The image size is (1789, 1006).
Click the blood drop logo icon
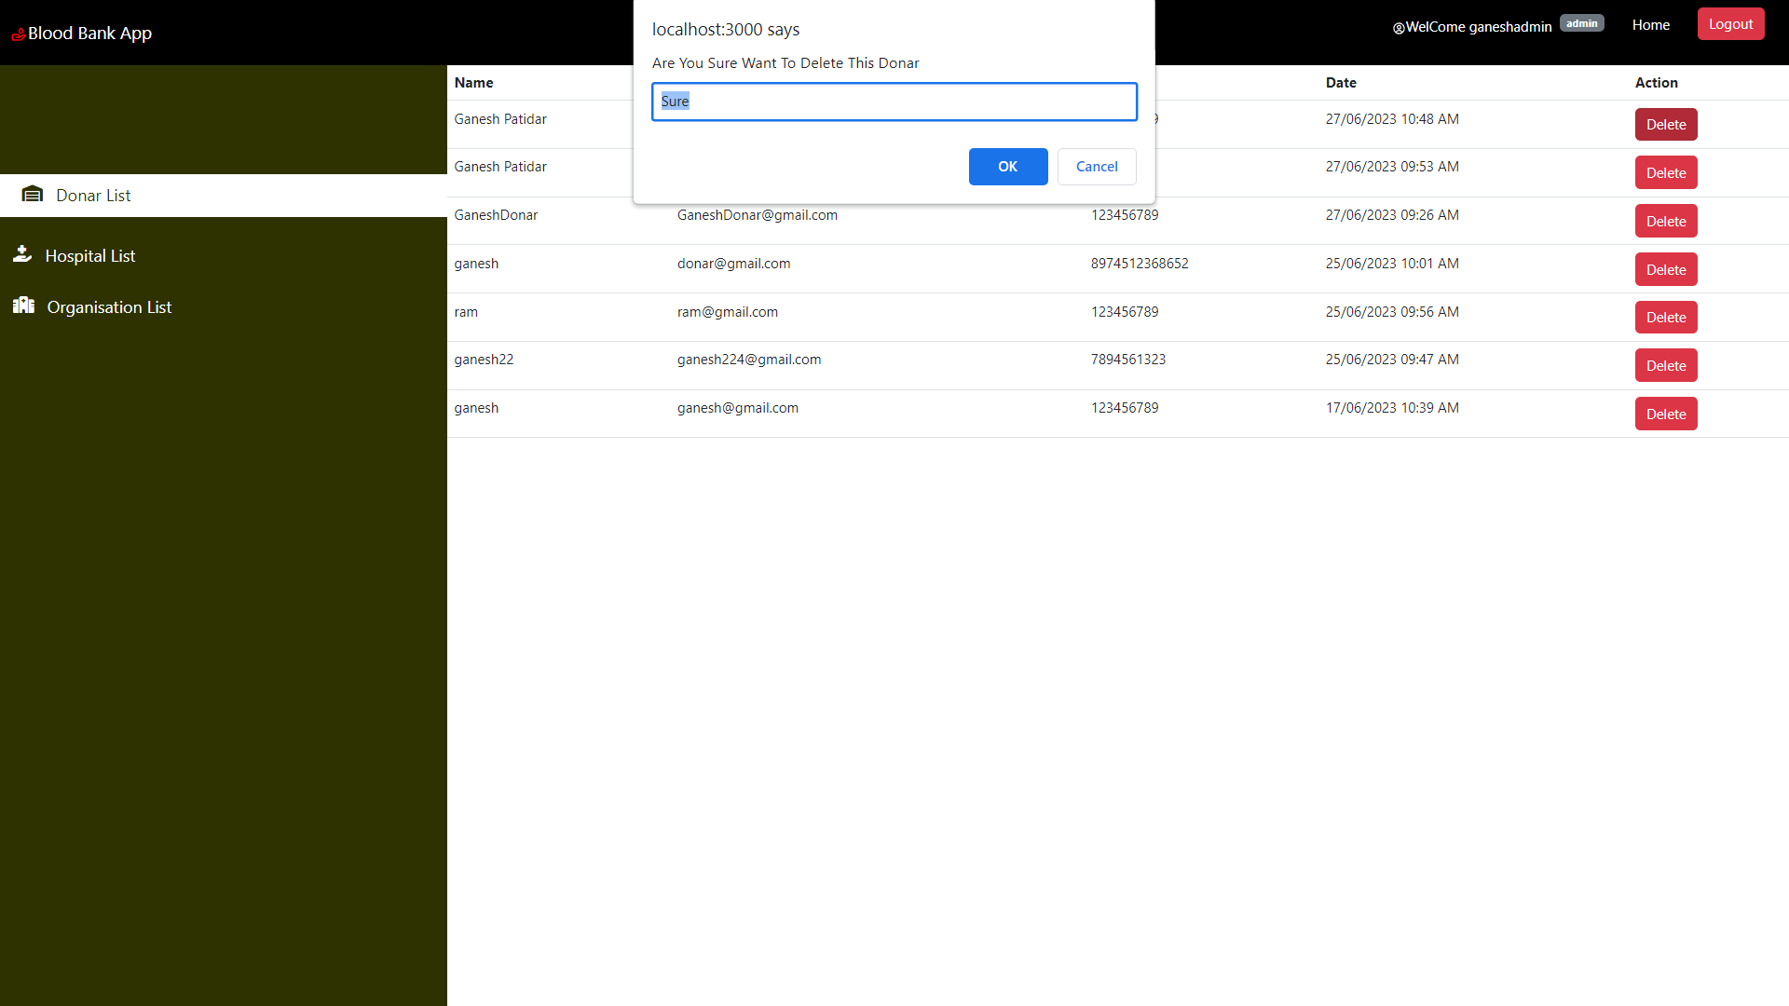(x=17, y=33)
